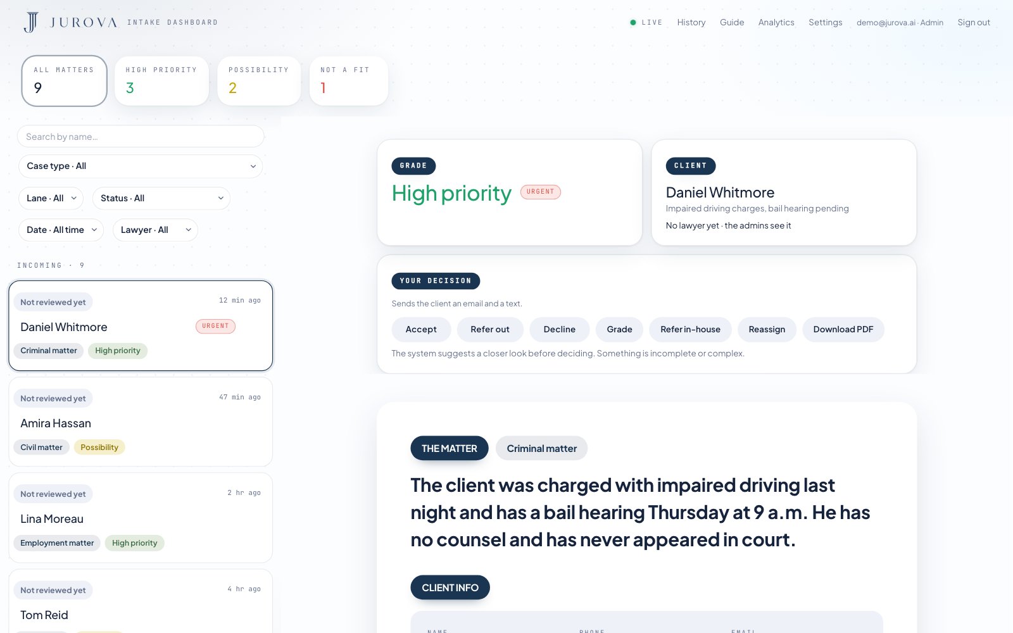Click the Jurova J logo icon
Viewport: 1013px width, 633px height.
click(x=31, y=22)
